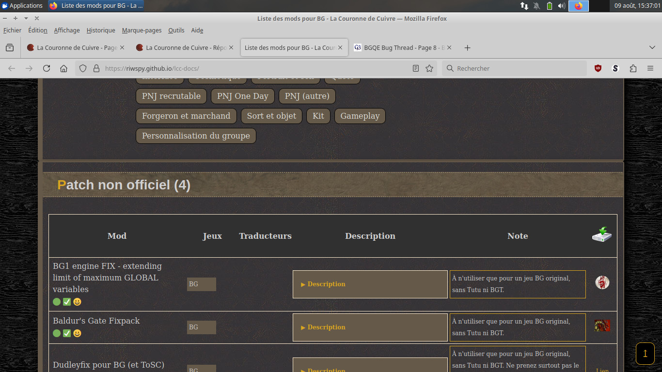Open the Marque-pages menu
Screen dimensions: 662x372
(x=142, y=30)
